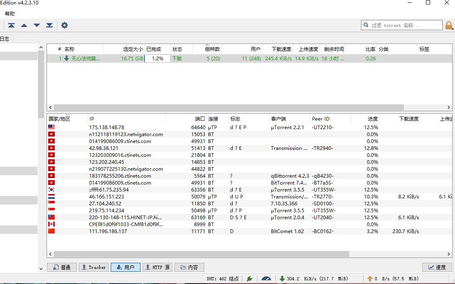Viewport: 455px width, 284px height.
Task: Move torrent to top of queue
Action: click(x=11, y=25)
